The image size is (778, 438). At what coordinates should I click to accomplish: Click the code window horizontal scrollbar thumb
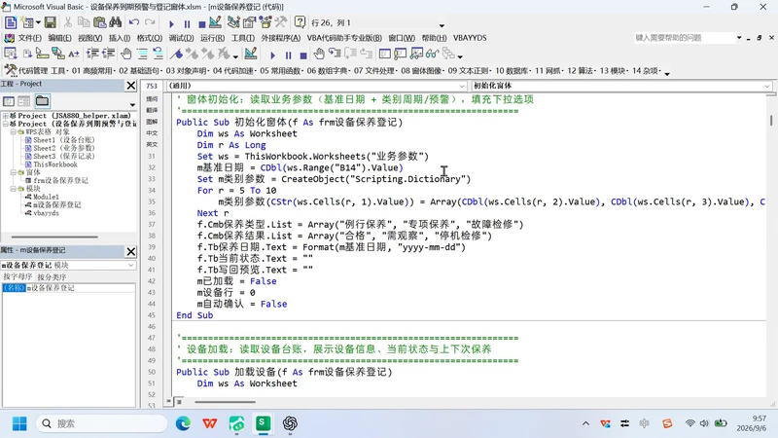pyautogui.click(x=225, y=402)
